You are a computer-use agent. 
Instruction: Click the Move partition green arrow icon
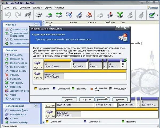(x=49, y=15)
